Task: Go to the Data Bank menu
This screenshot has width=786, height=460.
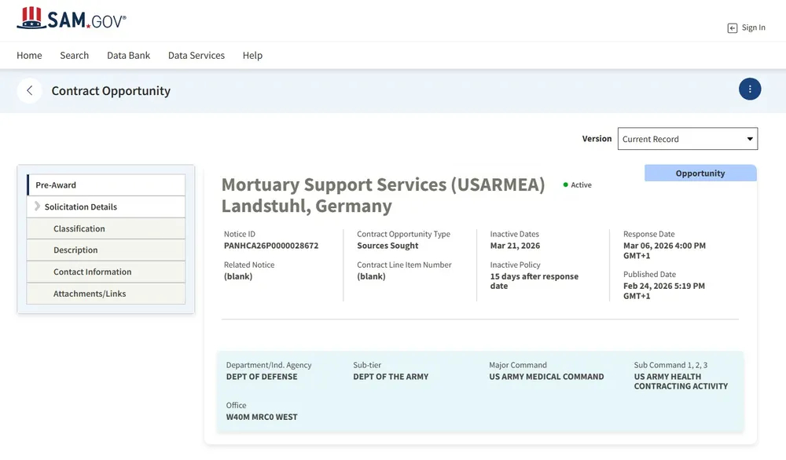Action: pos(128,56)
